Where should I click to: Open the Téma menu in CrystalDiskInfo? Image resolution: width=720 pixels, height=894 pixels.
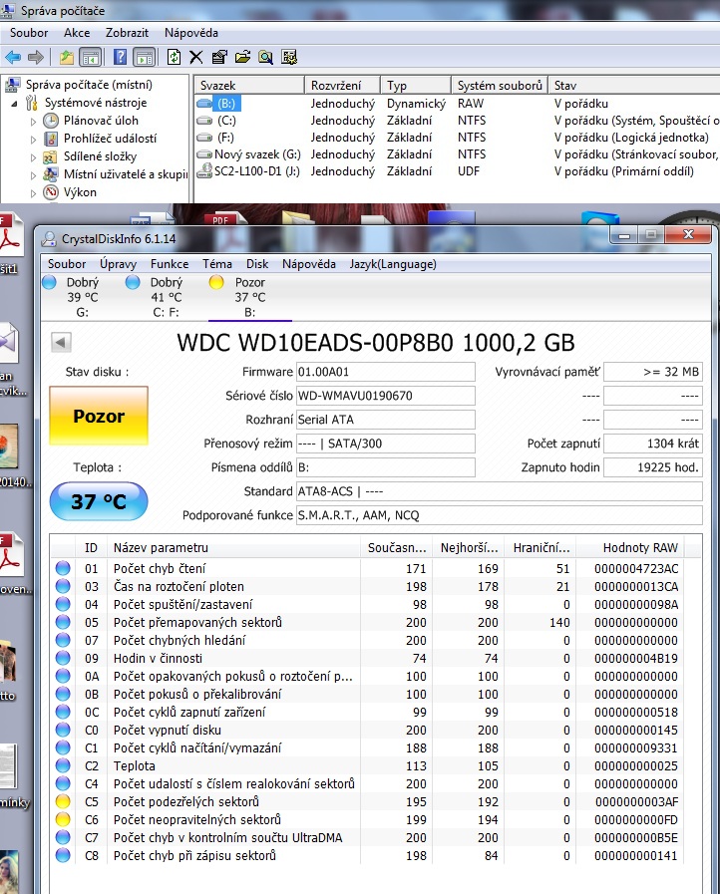(x=216, y=264)
